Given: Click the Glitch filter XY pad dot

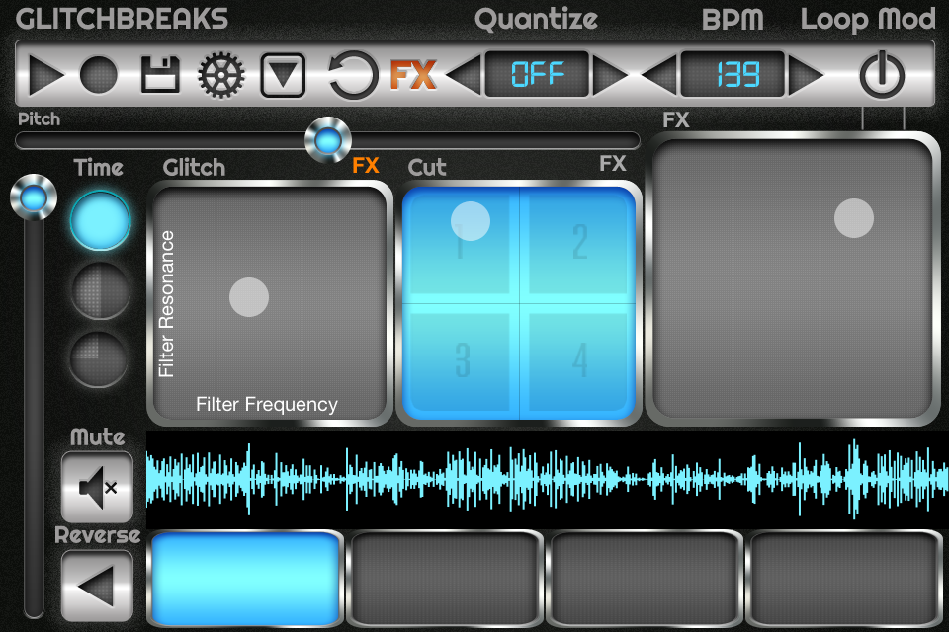Looking at the screenshot, I should coord(249,297).
